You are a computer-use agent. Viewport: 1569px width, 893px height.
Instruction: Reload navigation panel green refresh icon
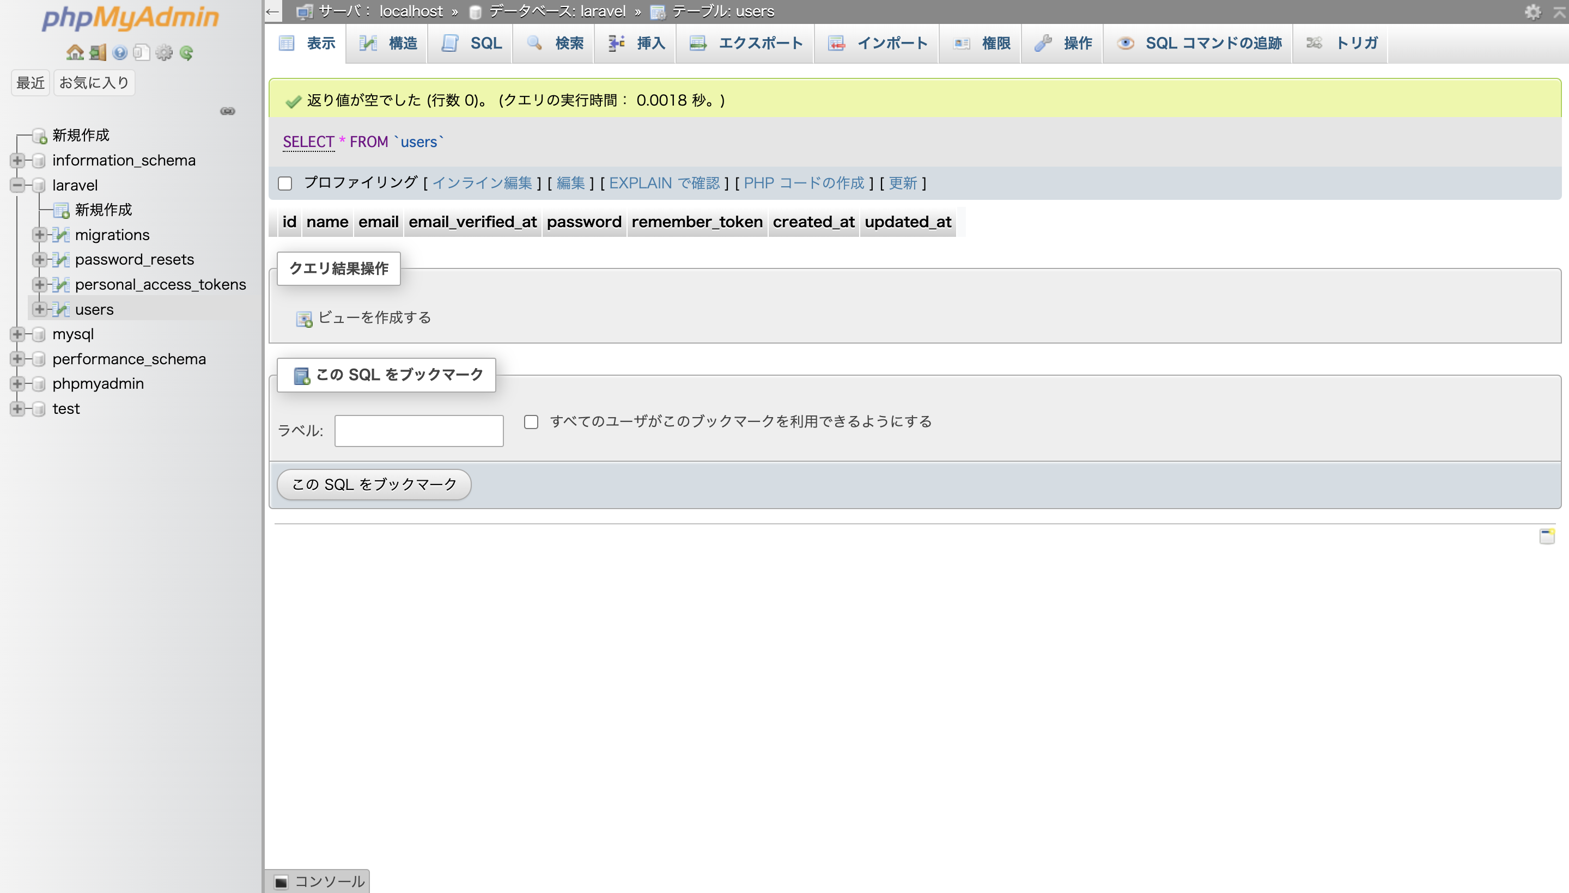[186, 53]
